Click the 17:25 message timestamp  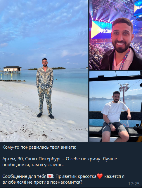[134, 184]
